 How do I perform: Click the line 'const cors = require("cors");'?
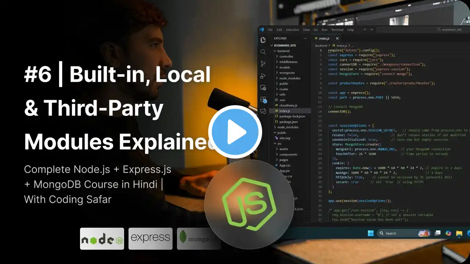355,60
